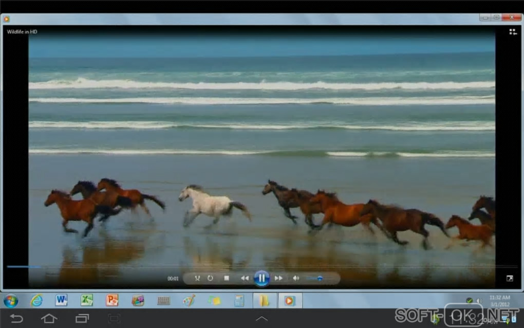The height and width of the screenshot is (328, 524).
Task: View the video in full screen
Action: (510, 279)
